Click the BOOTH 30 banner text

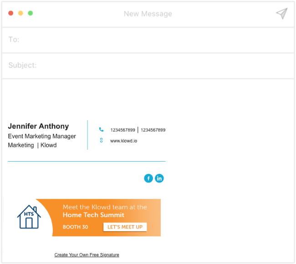[x=75, y=227]
